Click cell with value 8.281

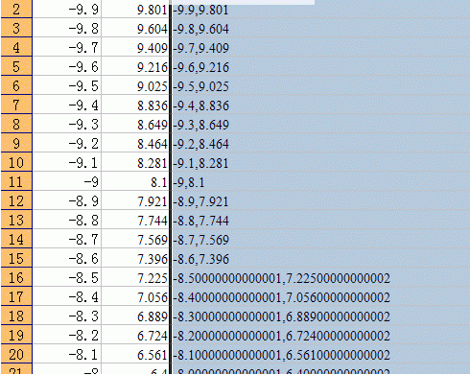coord(135,162)
